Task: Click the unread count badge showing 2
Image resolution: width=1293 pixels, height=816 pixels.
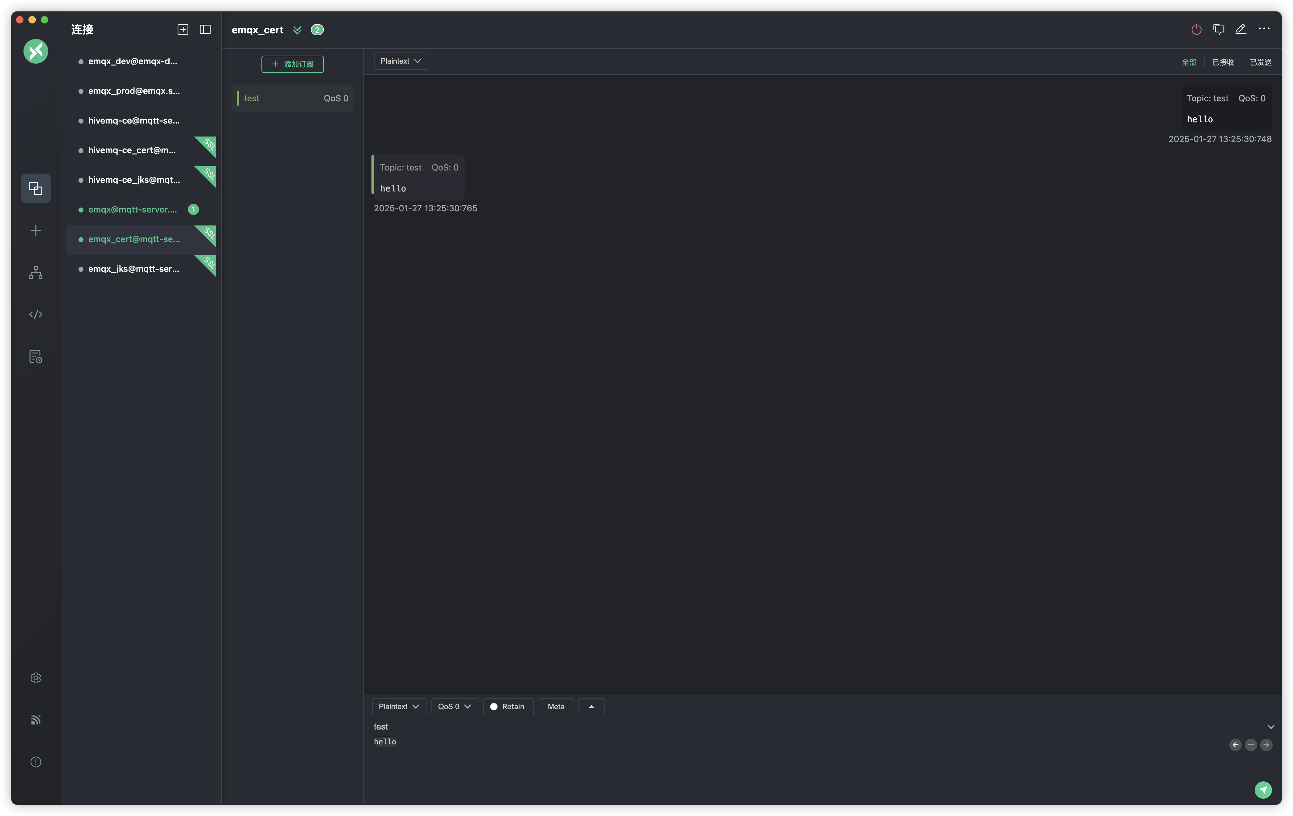Action: click(x=317, y=30)
